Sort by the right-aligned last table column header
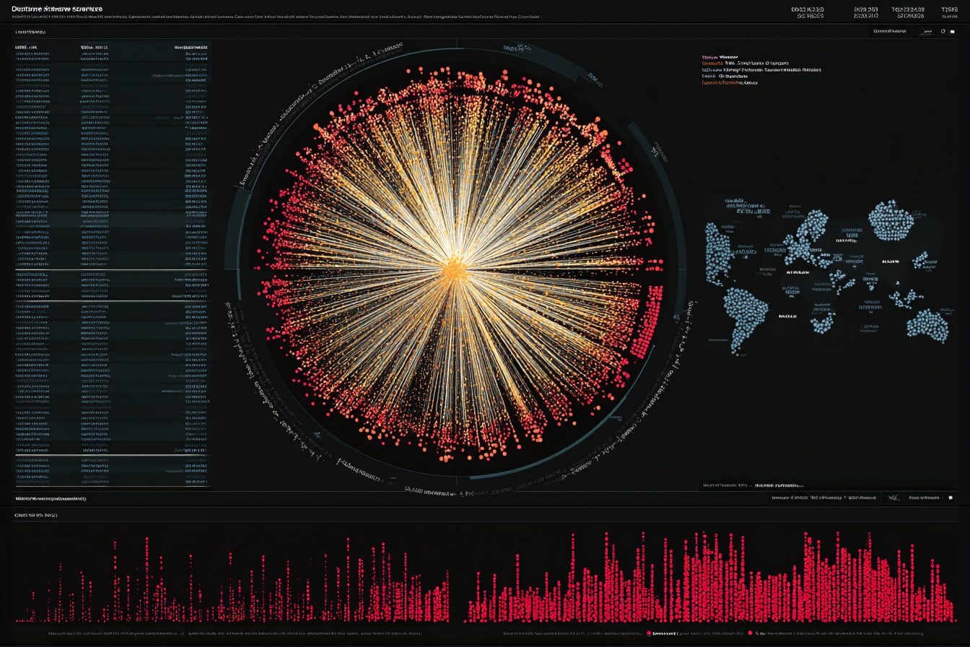The height and width of the screenshot is (647, 970). tap(191, 47)
